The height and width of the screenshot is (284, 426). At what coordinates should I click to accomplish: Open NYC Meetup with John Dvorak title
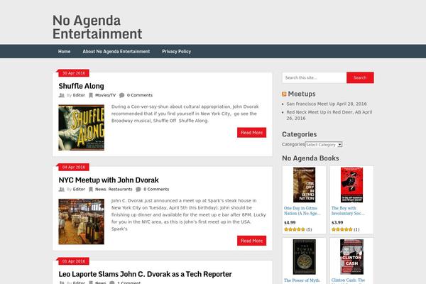pos(109,180)
